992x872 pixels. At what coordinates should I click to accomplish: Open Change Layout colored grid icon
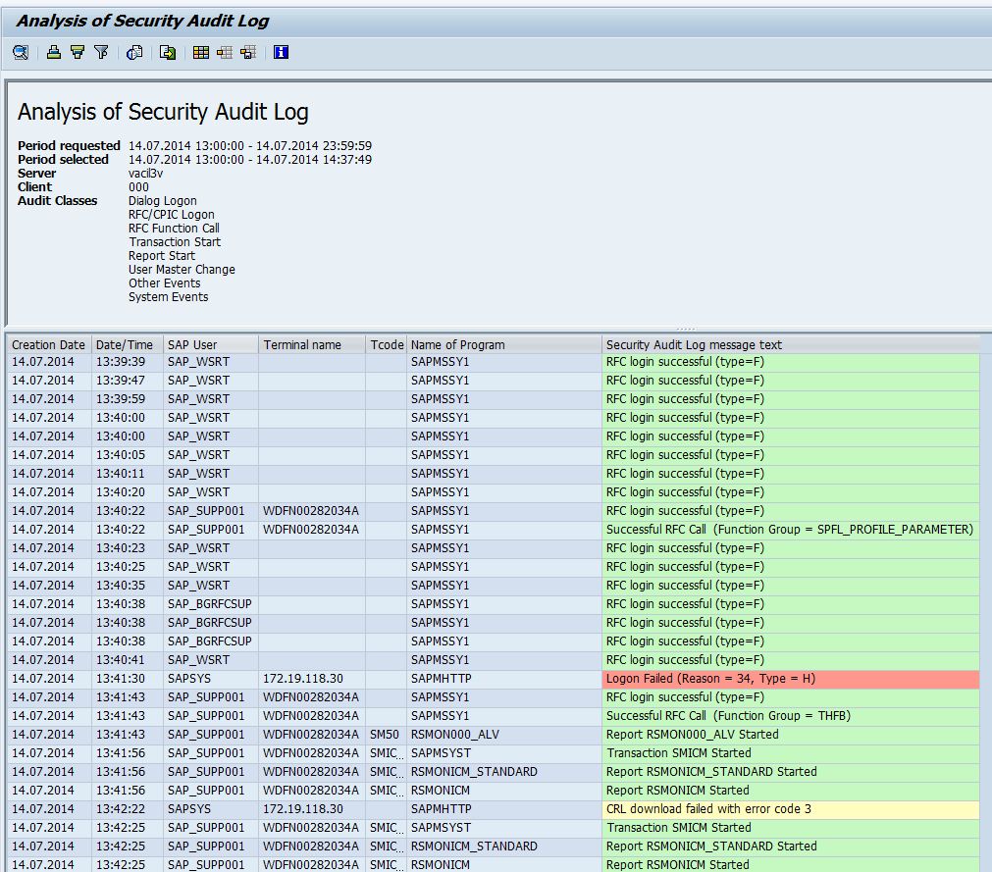point(201,53)
